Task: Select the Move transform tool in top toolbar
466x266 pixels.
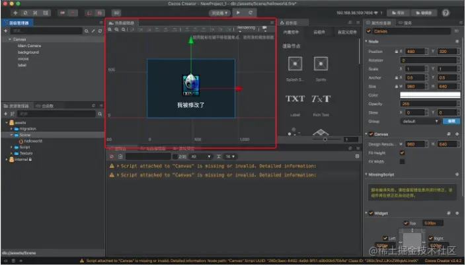Action: [x=15, y=13]
